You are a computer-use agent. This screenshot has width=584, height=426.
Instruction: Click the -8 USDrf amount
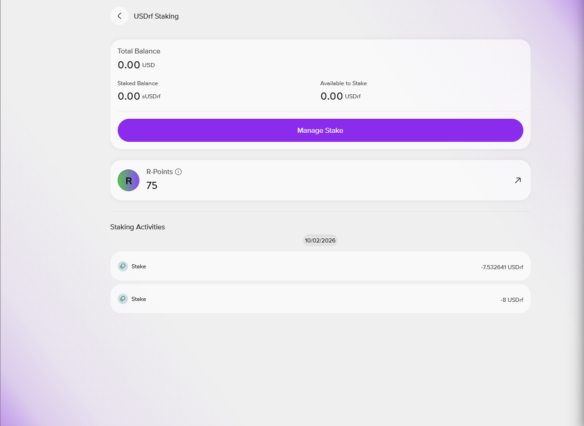click(512, 300)
